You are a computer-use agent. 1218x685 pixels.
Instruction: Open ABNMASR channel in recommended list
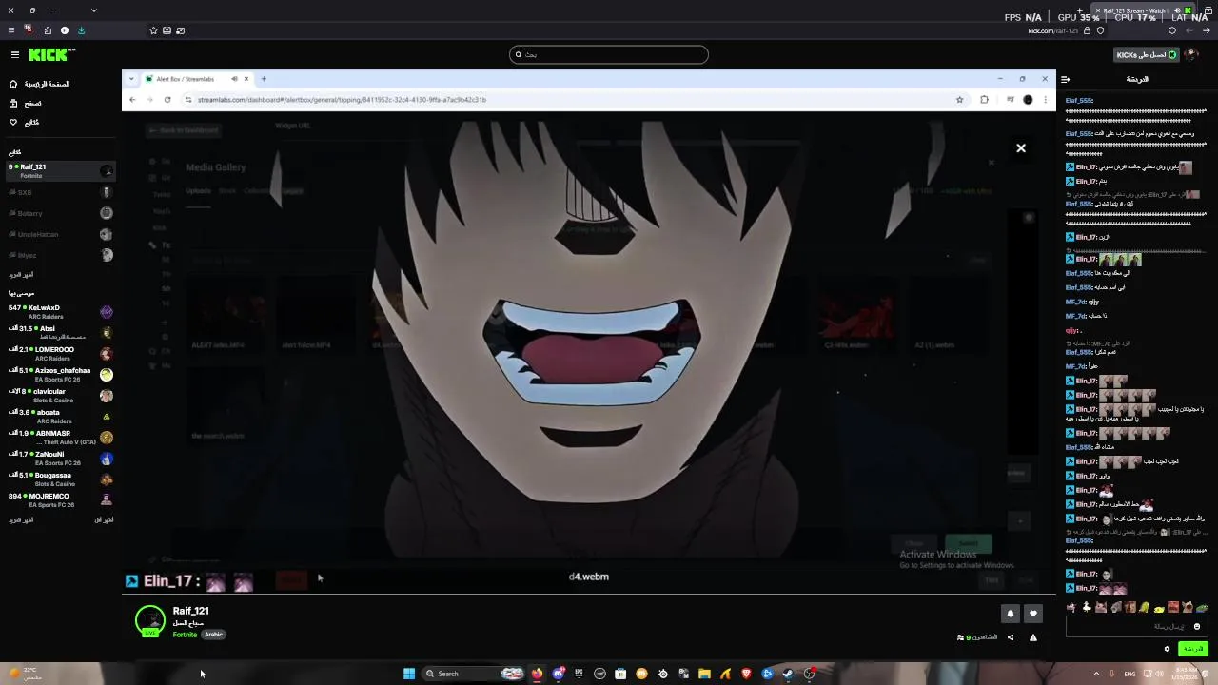tap(60, 438)
